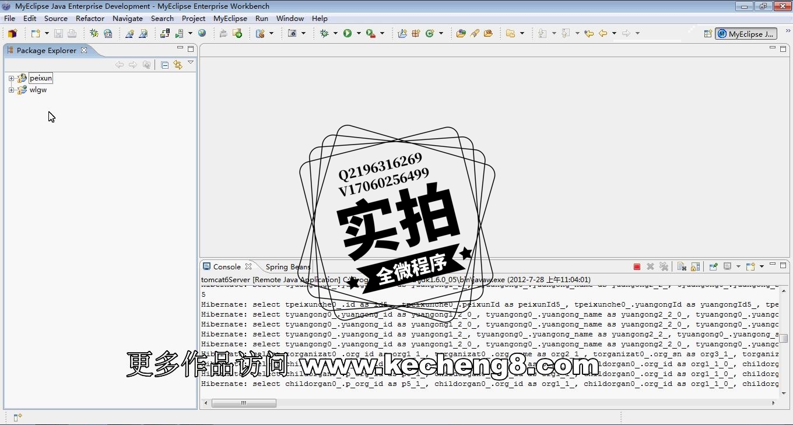The width and height of the screenshot is (793, 425).
Task: Switch to the Spring Beans tab
Action: click(288, 266)
